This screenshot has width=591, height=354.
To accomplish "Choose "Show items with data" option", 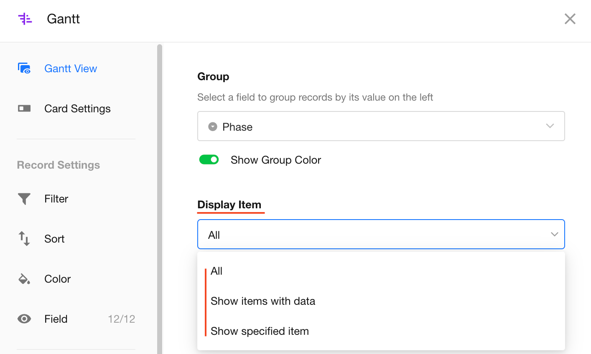I will tap(263, 301).
